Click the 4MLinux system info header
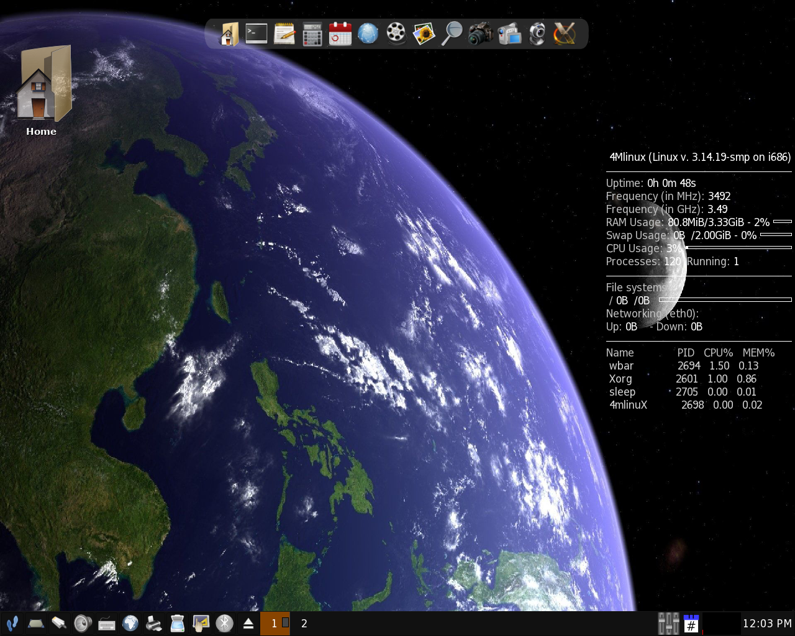 click(700, 157)
